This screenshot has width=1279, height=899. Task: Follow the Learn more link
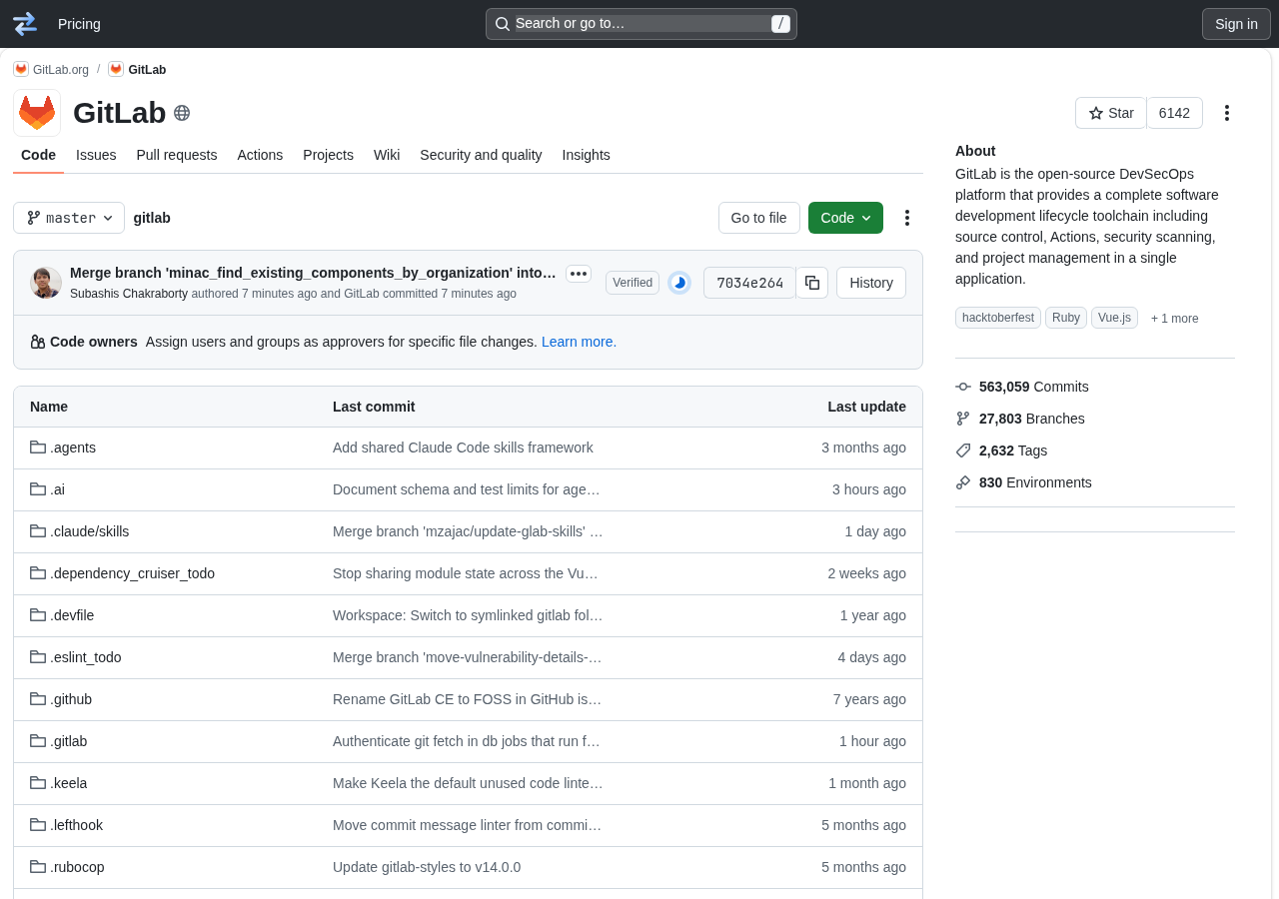tap(579, 342)
